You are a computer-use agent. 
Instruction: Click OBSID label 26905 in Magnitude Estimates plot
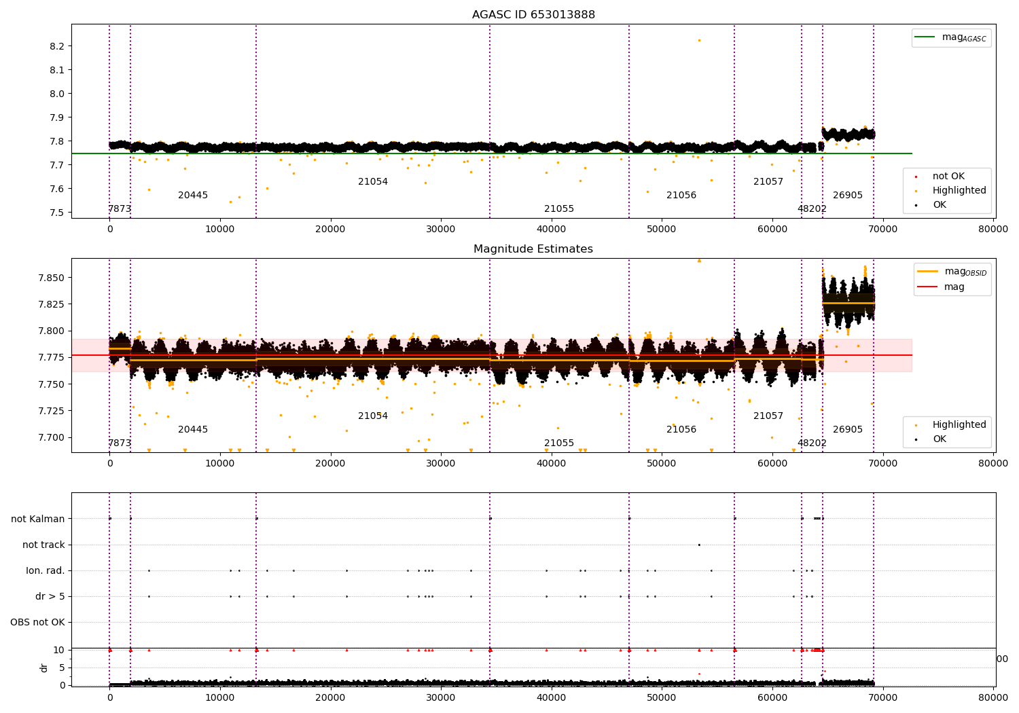click(x=848, y=430)
